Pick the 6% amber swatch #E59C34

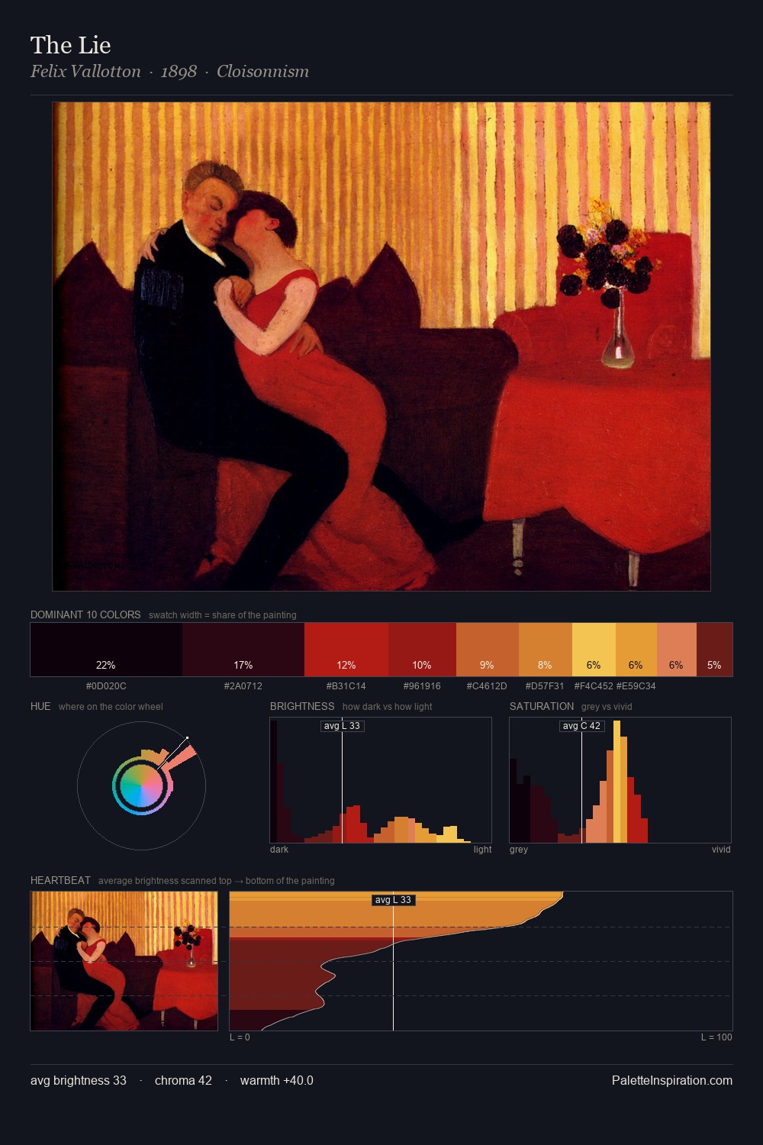(x=636, y=650)
